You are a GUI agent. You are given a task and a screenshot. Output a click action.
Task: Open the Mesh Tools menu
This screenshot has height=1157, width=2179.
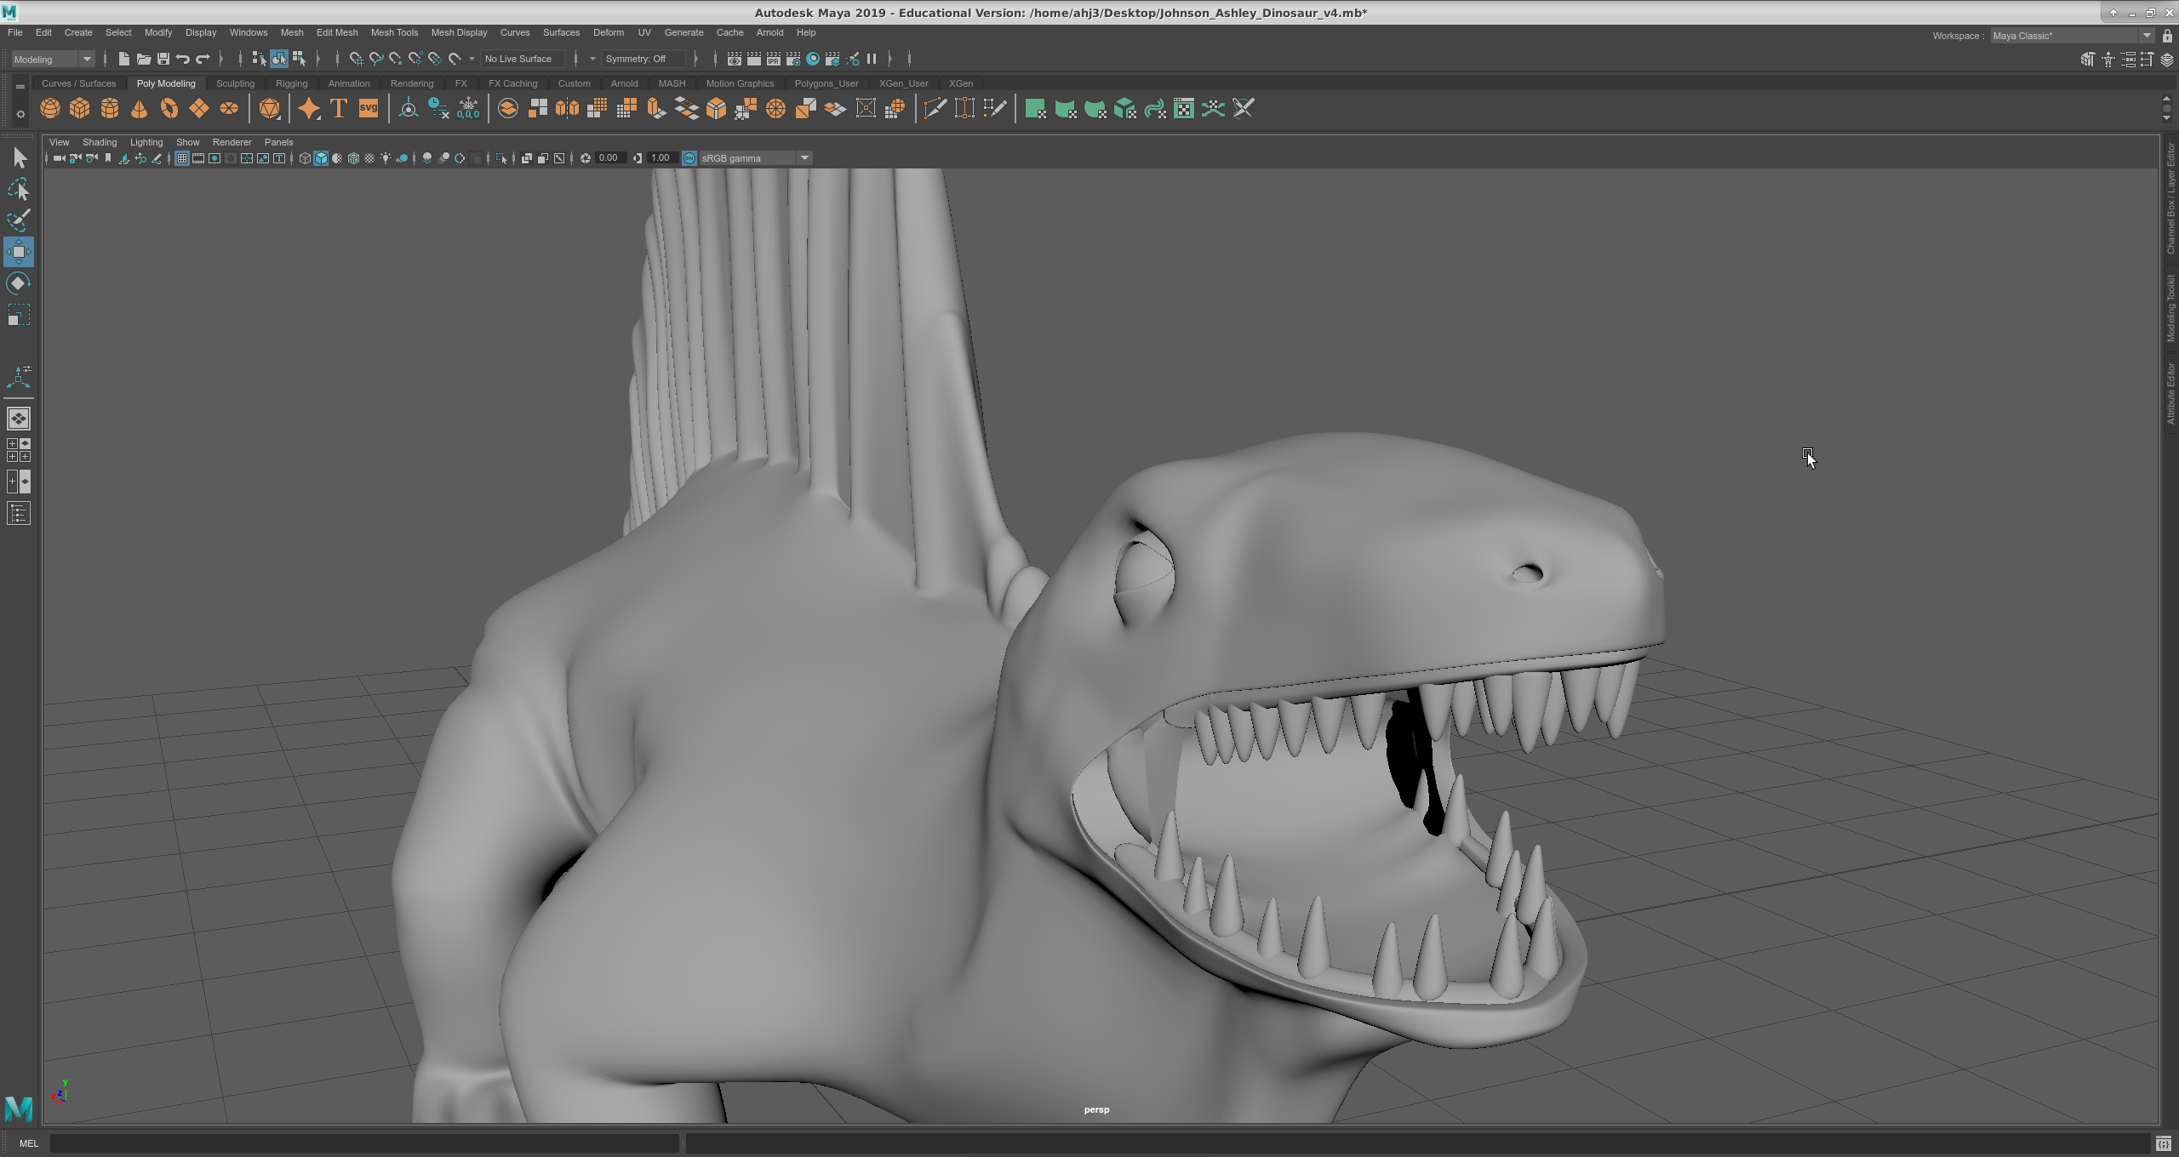point(394,32)
